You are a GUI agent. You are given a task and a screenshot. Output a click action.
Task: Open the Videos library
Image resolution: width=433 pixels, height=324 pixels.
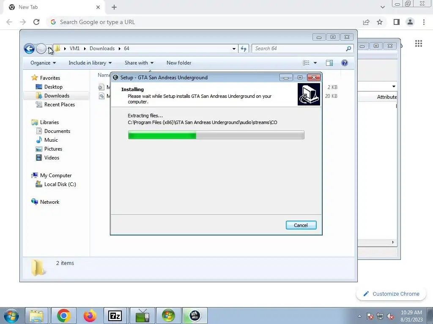(x=52, y=158)
